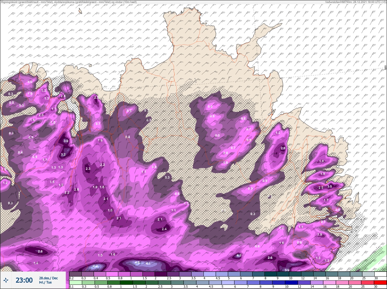Viewport: 387px width, 289px height.
Task: Click the 23:00 forecast time display
Action: point(24,280)
